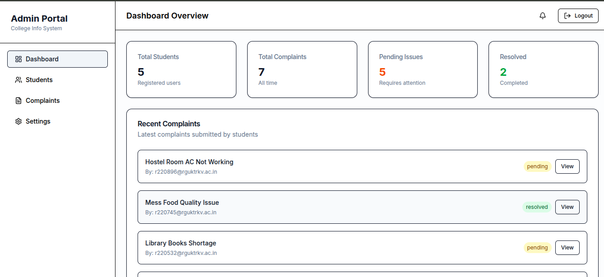Select Dashboard in the sidebar
604x277 pixels.
57,59
